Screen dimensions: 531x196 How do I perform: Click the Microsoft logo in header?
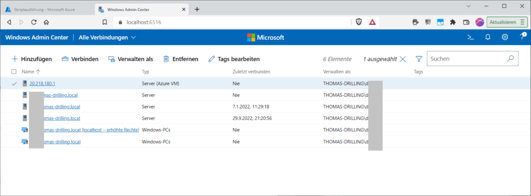[x=265, y=38]
